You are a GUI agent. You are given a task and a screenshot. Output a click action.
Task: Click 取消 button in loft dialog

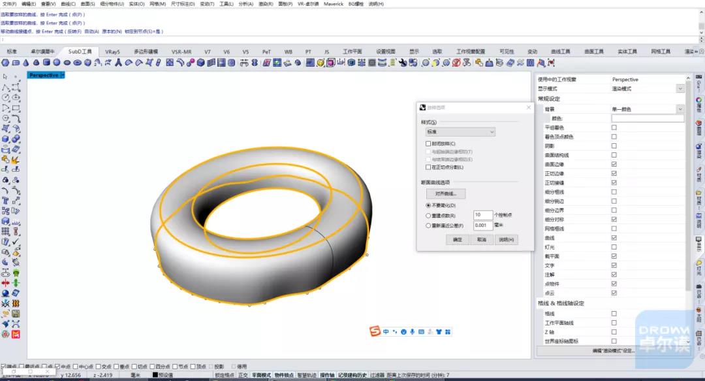click(482, 240)
